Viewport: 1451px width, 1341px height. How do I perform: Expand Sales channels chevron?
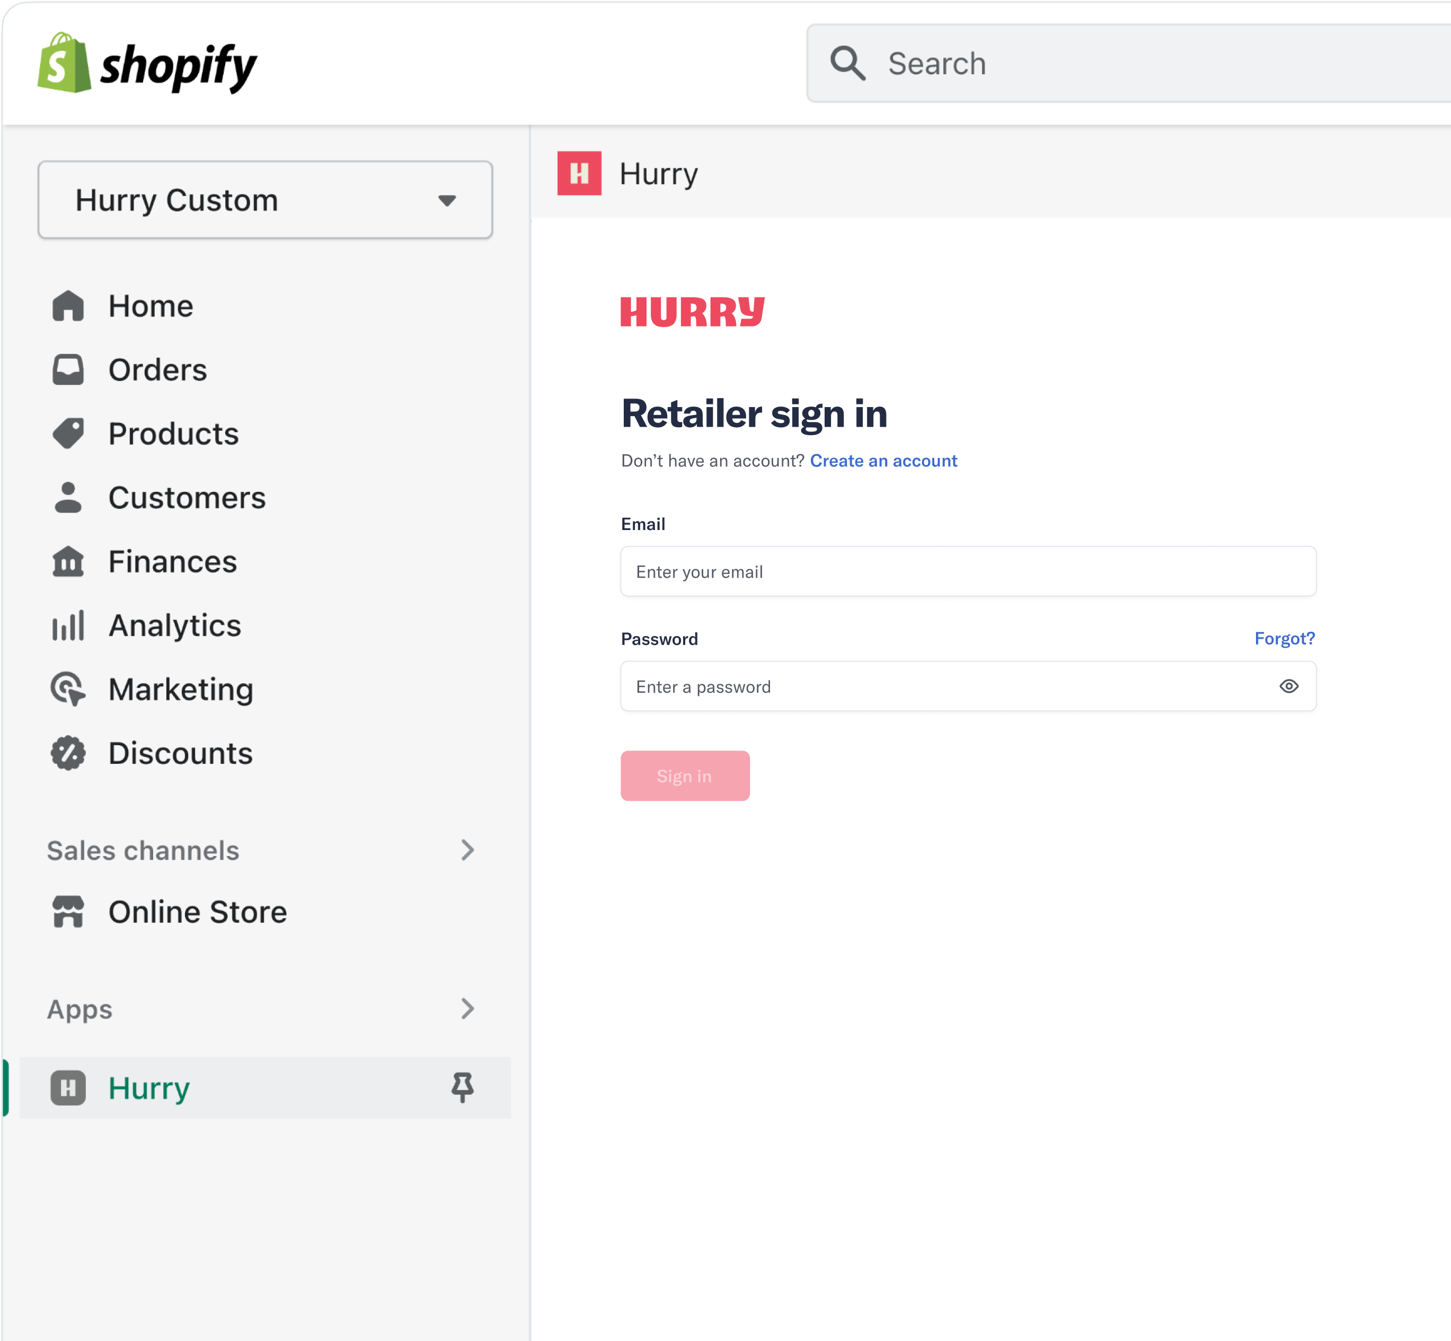point(468,850)
